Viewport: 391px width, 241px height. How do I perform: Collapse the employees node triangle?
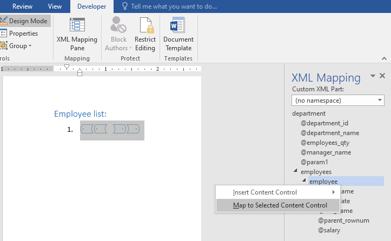tap(295, 171)
